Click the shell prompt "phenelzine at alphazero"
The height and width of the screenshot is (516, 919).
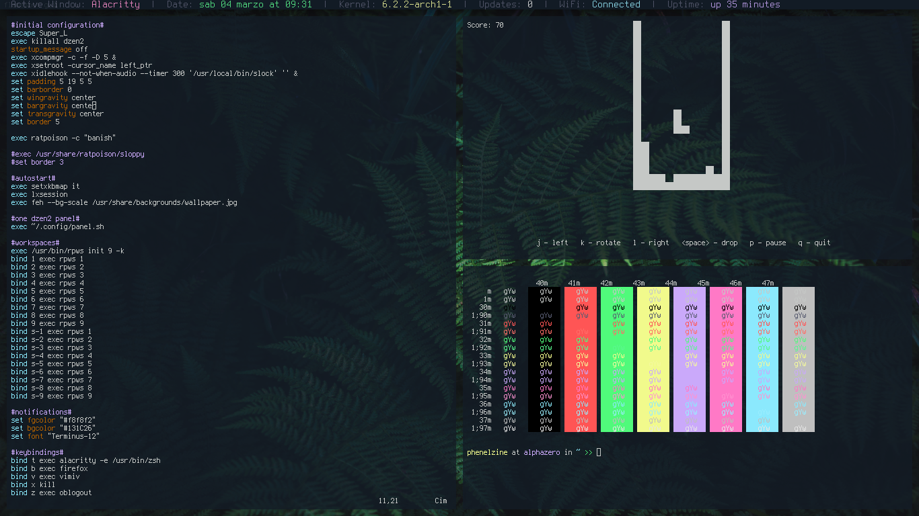point(513,452)
